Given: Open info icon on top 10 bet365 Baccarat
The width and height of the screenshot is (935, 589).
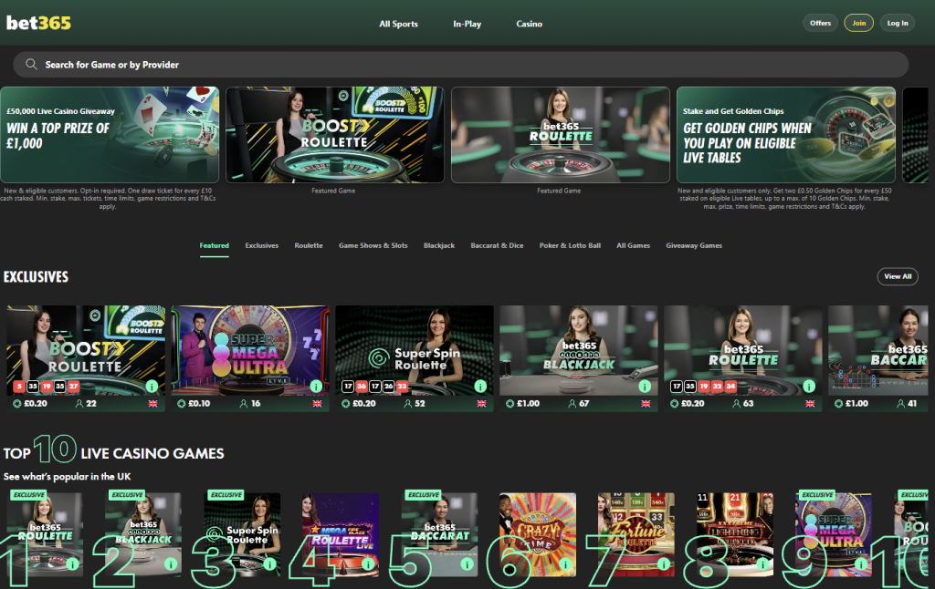Looking at the screenshot, I should point(467,563).
